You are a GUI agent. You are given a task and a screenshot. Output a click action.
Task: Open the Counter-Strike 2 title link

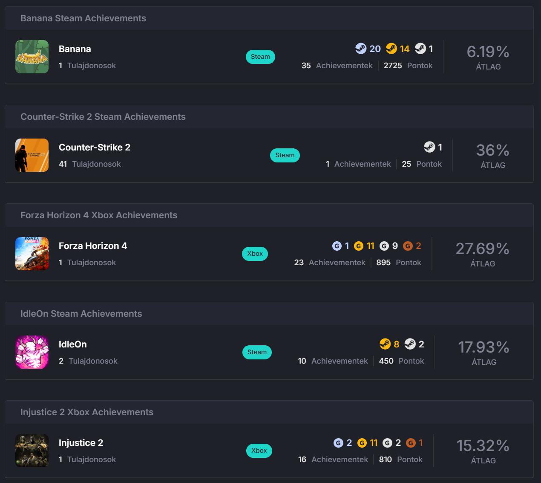click(x=95, y=148)
